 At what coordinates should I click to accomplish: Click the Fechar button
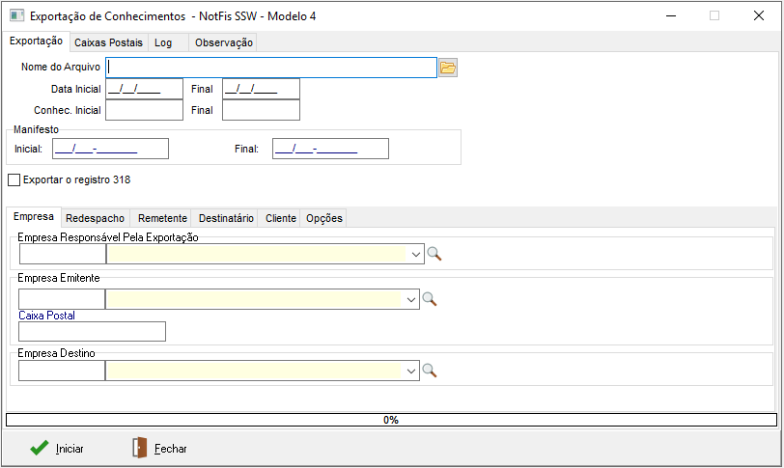[x=159, y=449]
